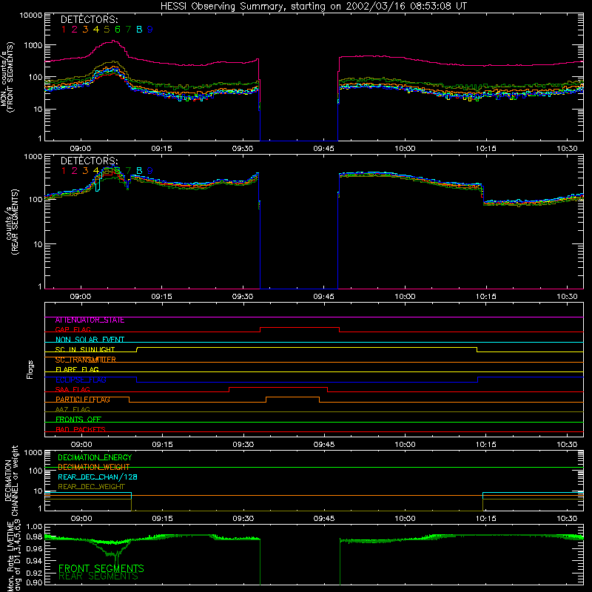This screenshot has width=592, height=592.
Task: Select green detector 6 in front segments legend
Action: [118, 30]
